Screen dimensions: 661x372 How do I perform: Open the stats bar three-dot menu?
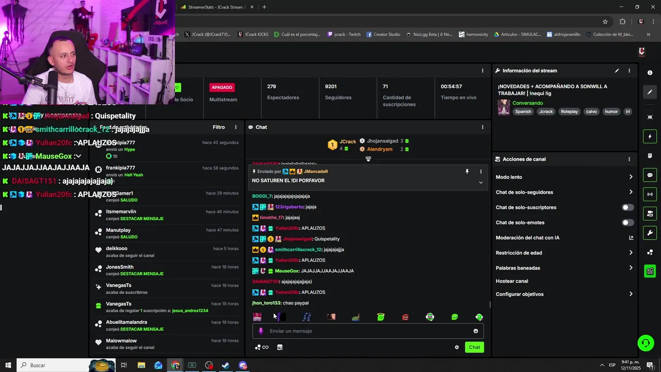tap(482, 71)
